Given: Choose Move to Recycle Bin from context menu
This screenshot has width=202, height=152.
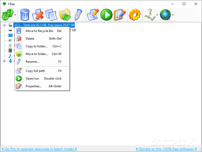Looking at the screenshot, I should [x=42, y=31].
